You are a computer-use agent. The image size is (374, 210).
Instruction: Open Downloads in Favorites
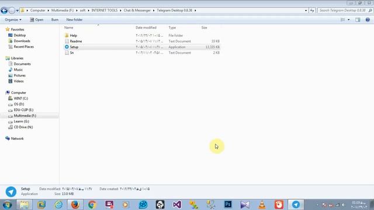[22, 41]
